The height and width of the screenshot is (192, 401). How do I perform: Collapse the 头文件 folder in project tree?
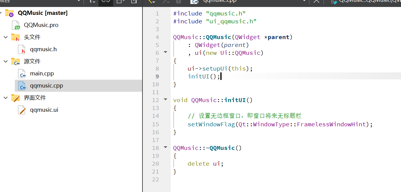pos(5,37)
